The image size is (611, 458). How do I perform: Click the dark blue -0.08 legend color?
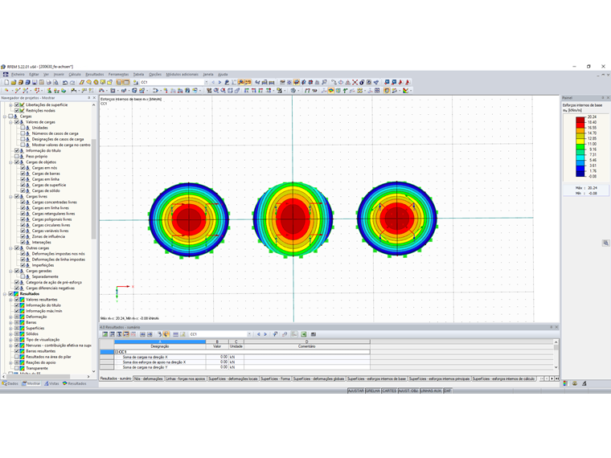(580, 174)
